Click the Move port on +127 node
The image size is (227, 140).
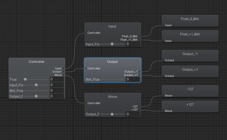[163, 111]
